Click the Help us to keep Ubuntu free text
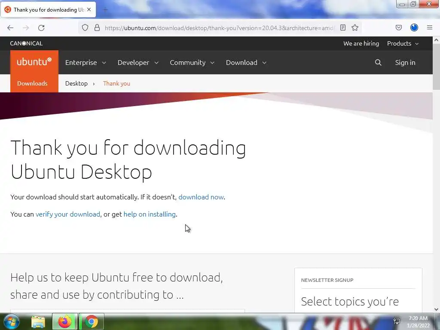The image size is (440, 330). click(116, 286)
